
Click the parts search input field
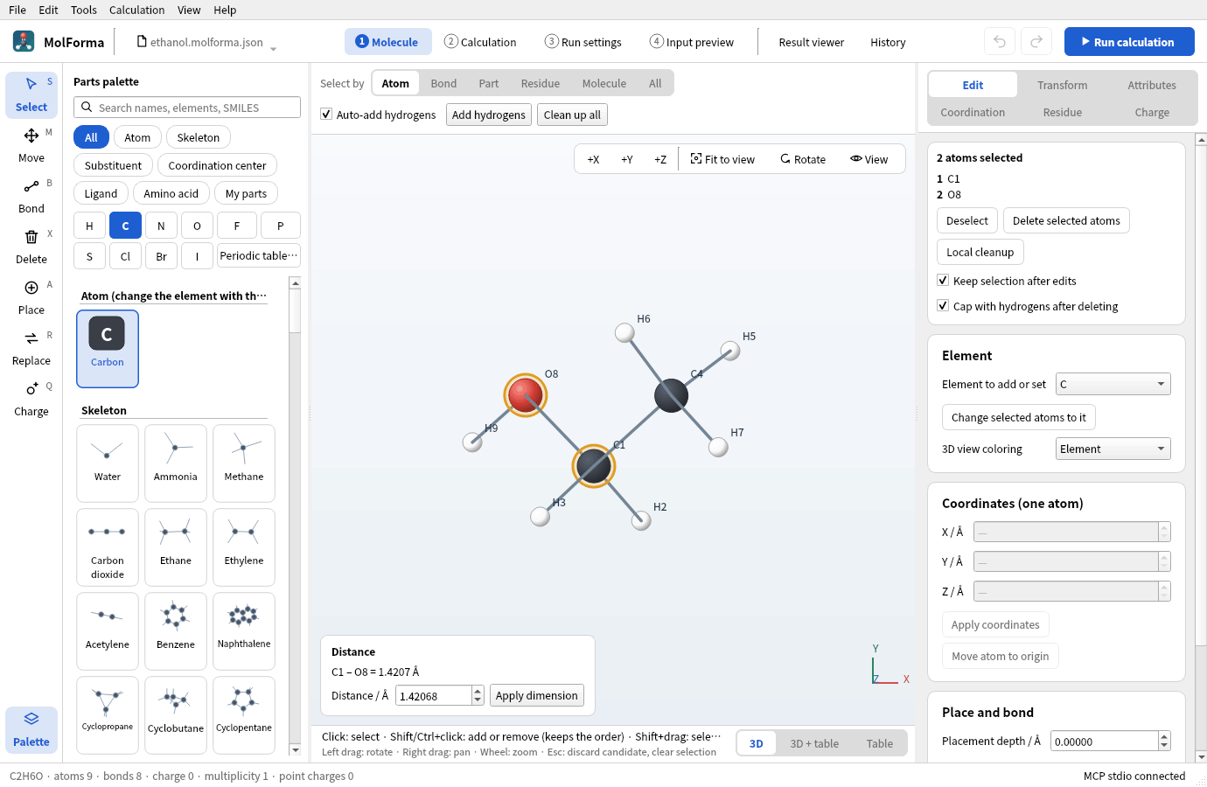point(187,108)
